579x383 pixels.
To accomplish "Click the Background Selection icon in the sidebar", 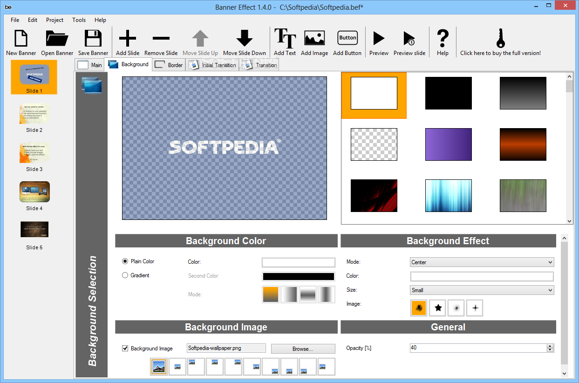I will 91,85.
